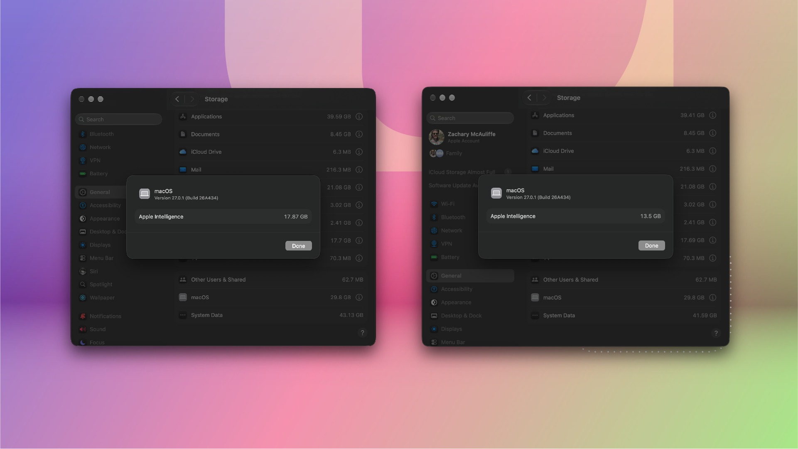Select Wi-Fi in right window sidebar
This screenshot has width=798, height=449.
click(x=453, y=204)
